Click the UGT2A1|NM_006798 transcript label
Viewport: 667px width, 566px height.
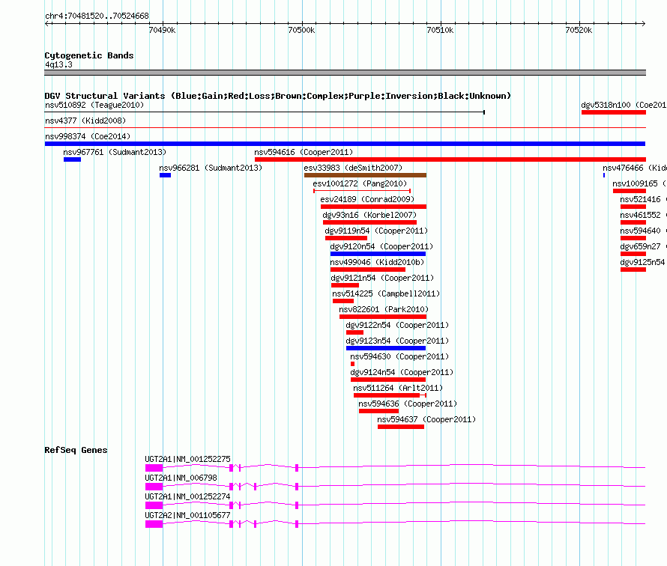click(181, 478)
